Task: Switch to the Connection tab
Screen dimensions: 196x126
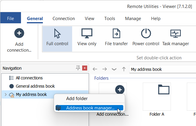Action: pos(64,18)
